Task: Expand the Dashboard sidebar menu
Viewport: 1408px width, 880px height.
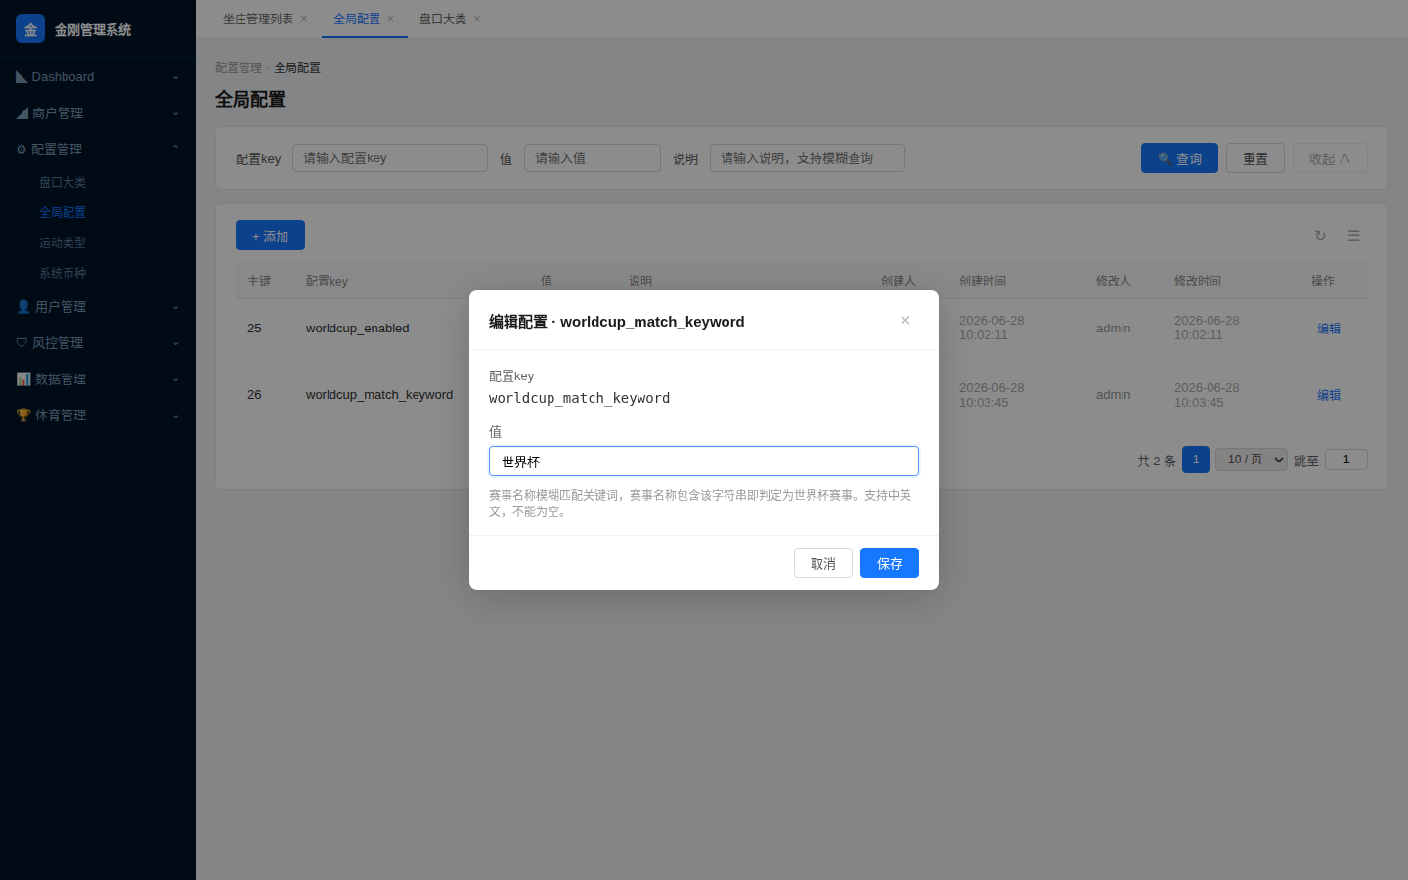Action: click(98, 76)
